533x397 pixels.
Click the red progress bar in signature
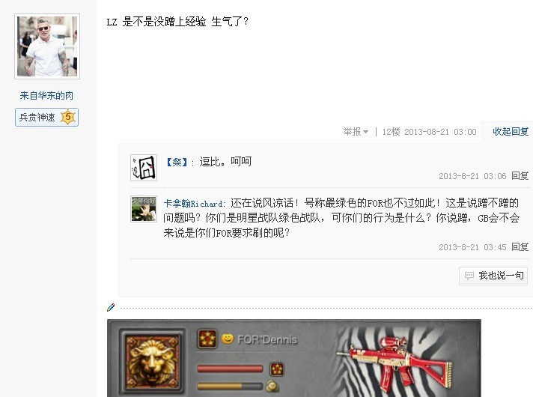pyautogui.click(x=230, y=369)
